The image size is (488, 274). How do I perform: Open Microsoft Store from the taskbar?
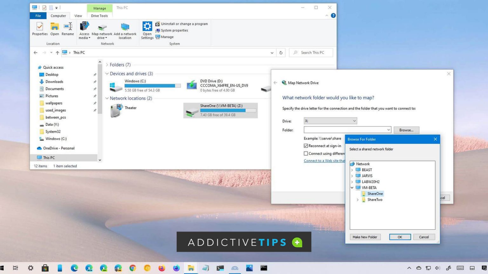45,268
